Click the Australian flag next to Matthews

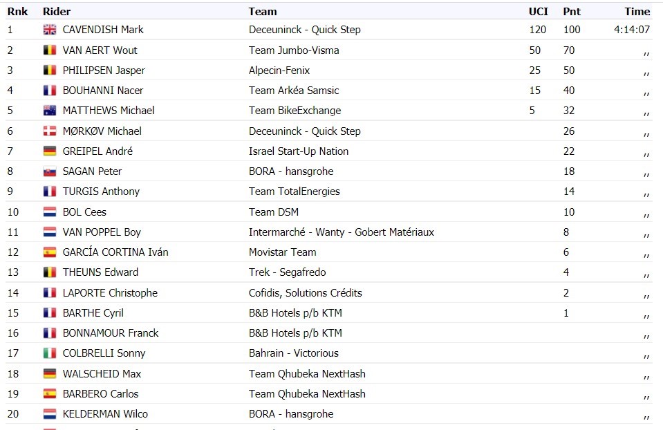[50, 111]
